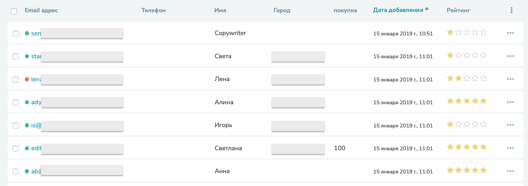Open three-dot actions for Светлана row

point(510,148)
